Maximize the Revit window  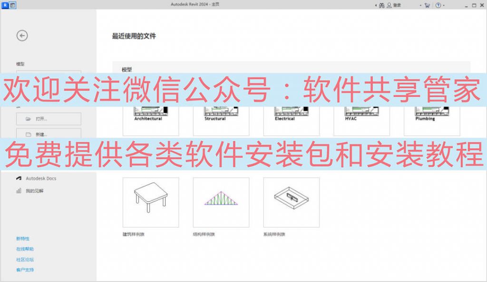tap(474, 5)
